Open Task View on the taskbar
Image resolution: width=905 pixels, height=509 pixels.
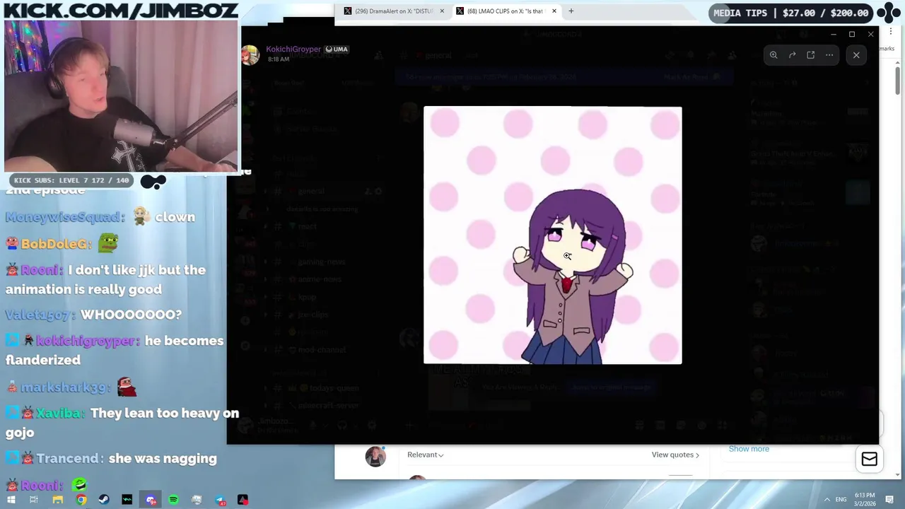pyautogui.click(x=33, y=500)
